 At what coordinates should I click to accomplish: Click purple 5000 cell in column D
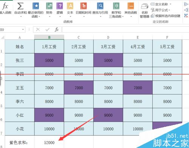coord(108,60)
